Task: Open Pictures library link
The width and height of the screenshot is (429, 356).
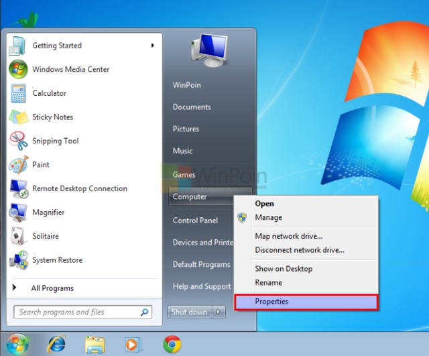Action: (x=186, y=129)
